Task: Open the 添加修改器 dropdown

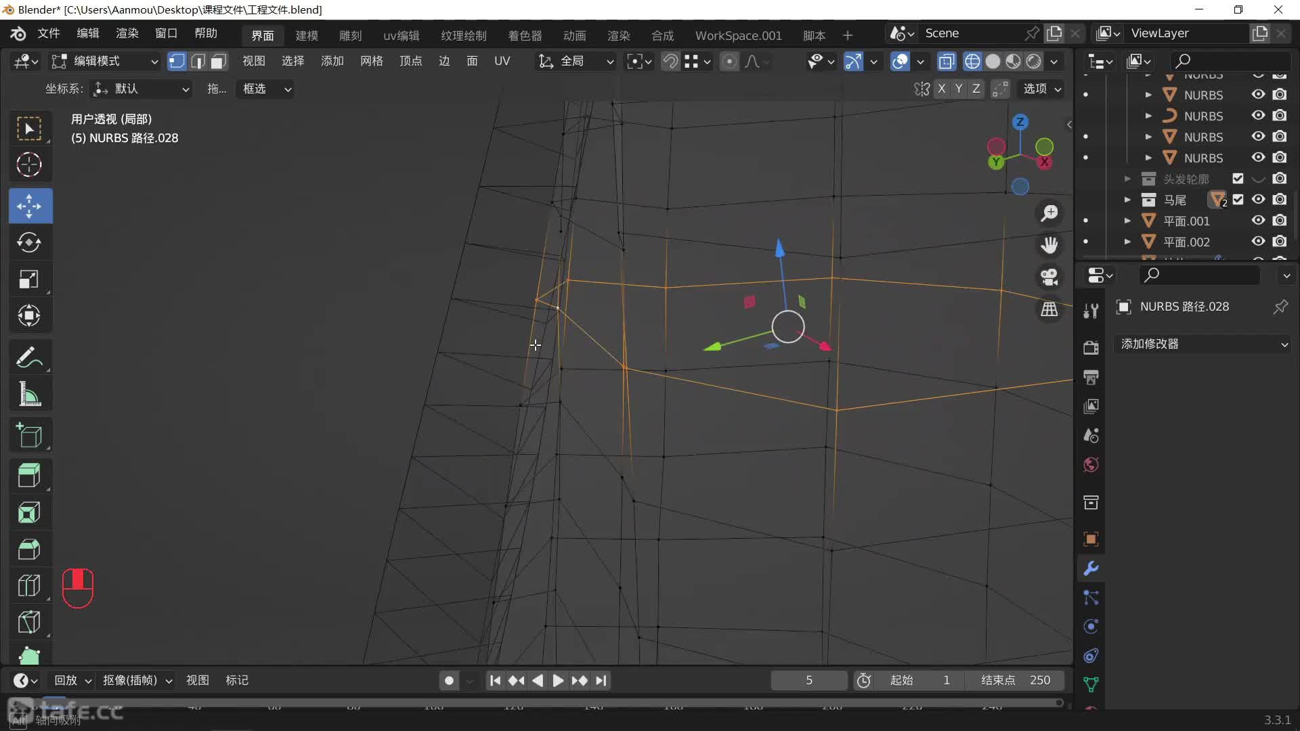Action: tap(1203, 344)
